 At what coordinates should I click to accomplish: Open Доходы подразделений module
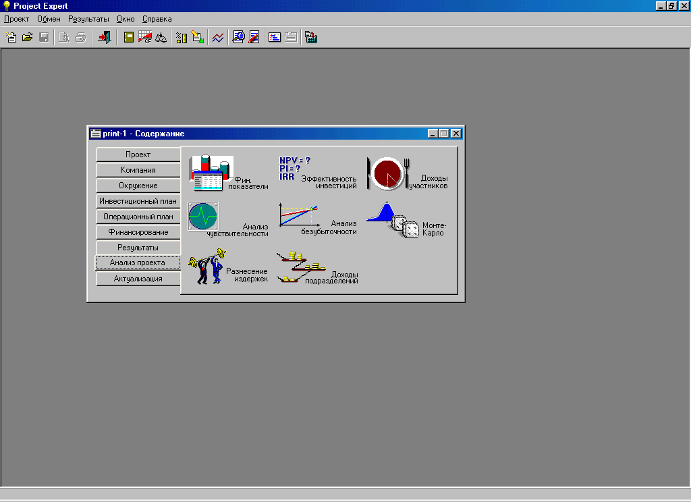317,268
